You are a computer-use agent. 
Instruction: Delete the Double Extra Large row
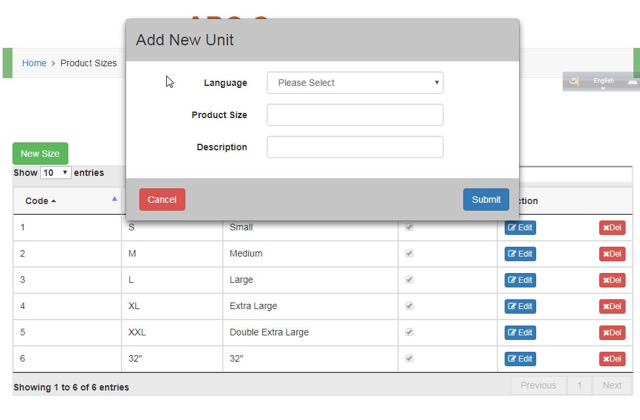pyautogui.click(x=612, y=333)
